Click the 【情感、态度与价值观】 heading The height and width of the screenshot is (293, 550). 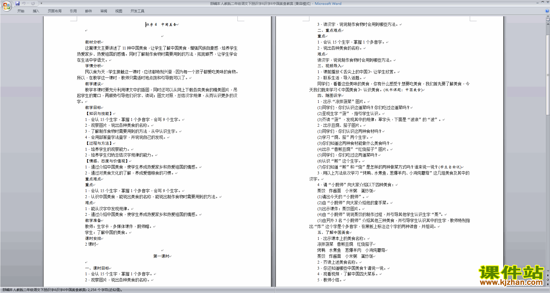pyautogui.click(x=107, y=161)
